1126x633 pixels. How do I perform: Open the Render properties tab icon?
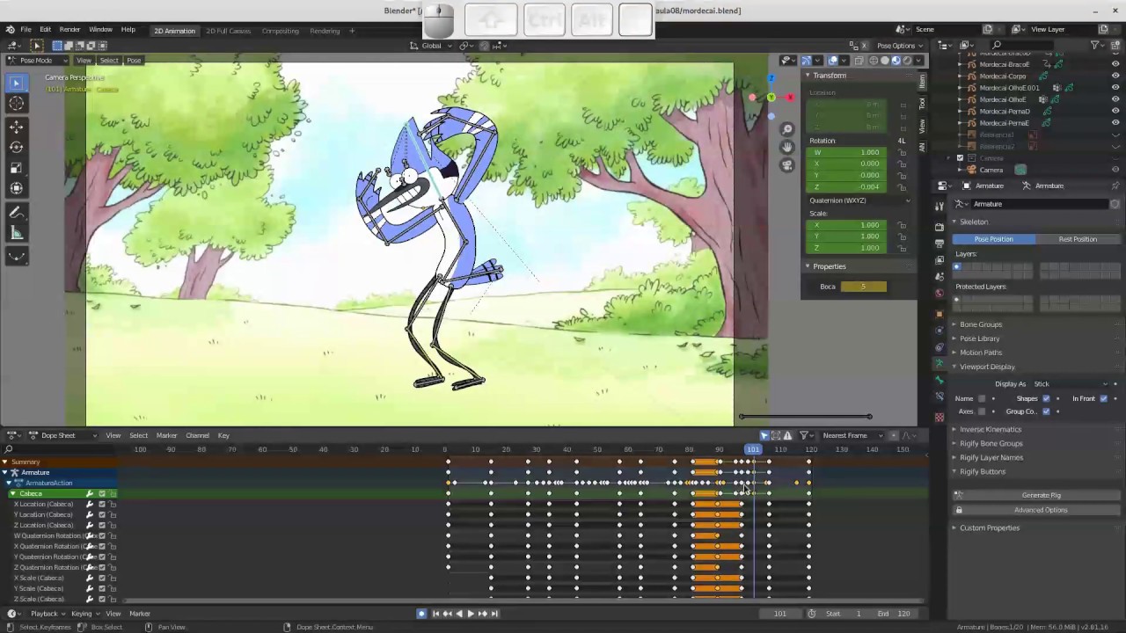coord(940,227)
